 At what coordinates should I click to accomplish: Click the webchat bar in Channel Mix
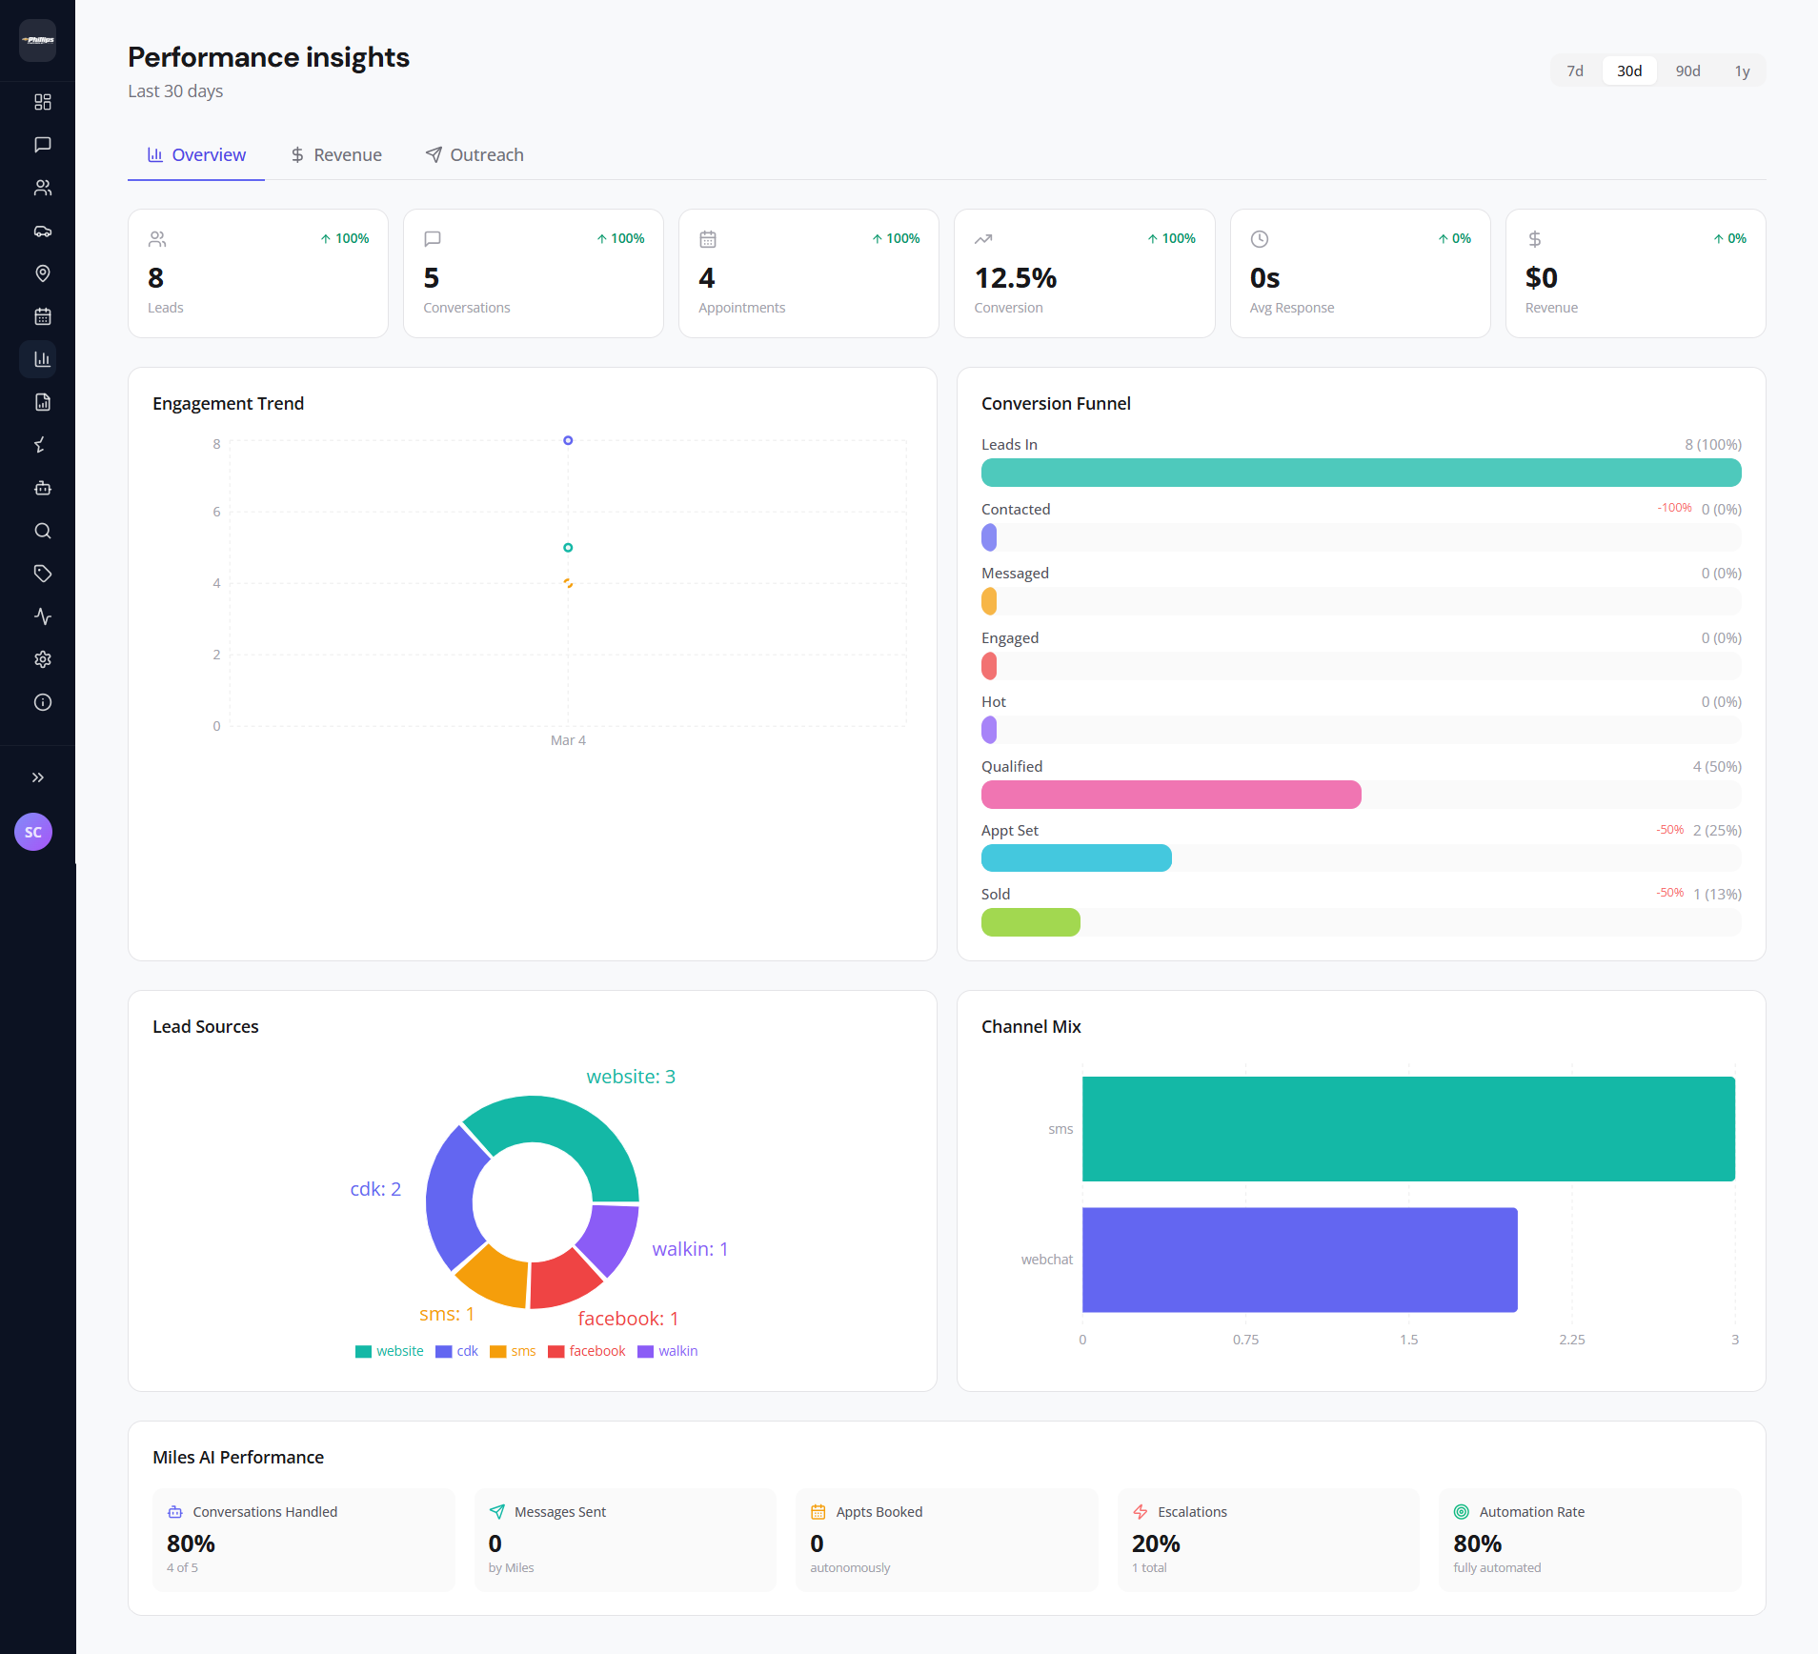point(1300,1260)
